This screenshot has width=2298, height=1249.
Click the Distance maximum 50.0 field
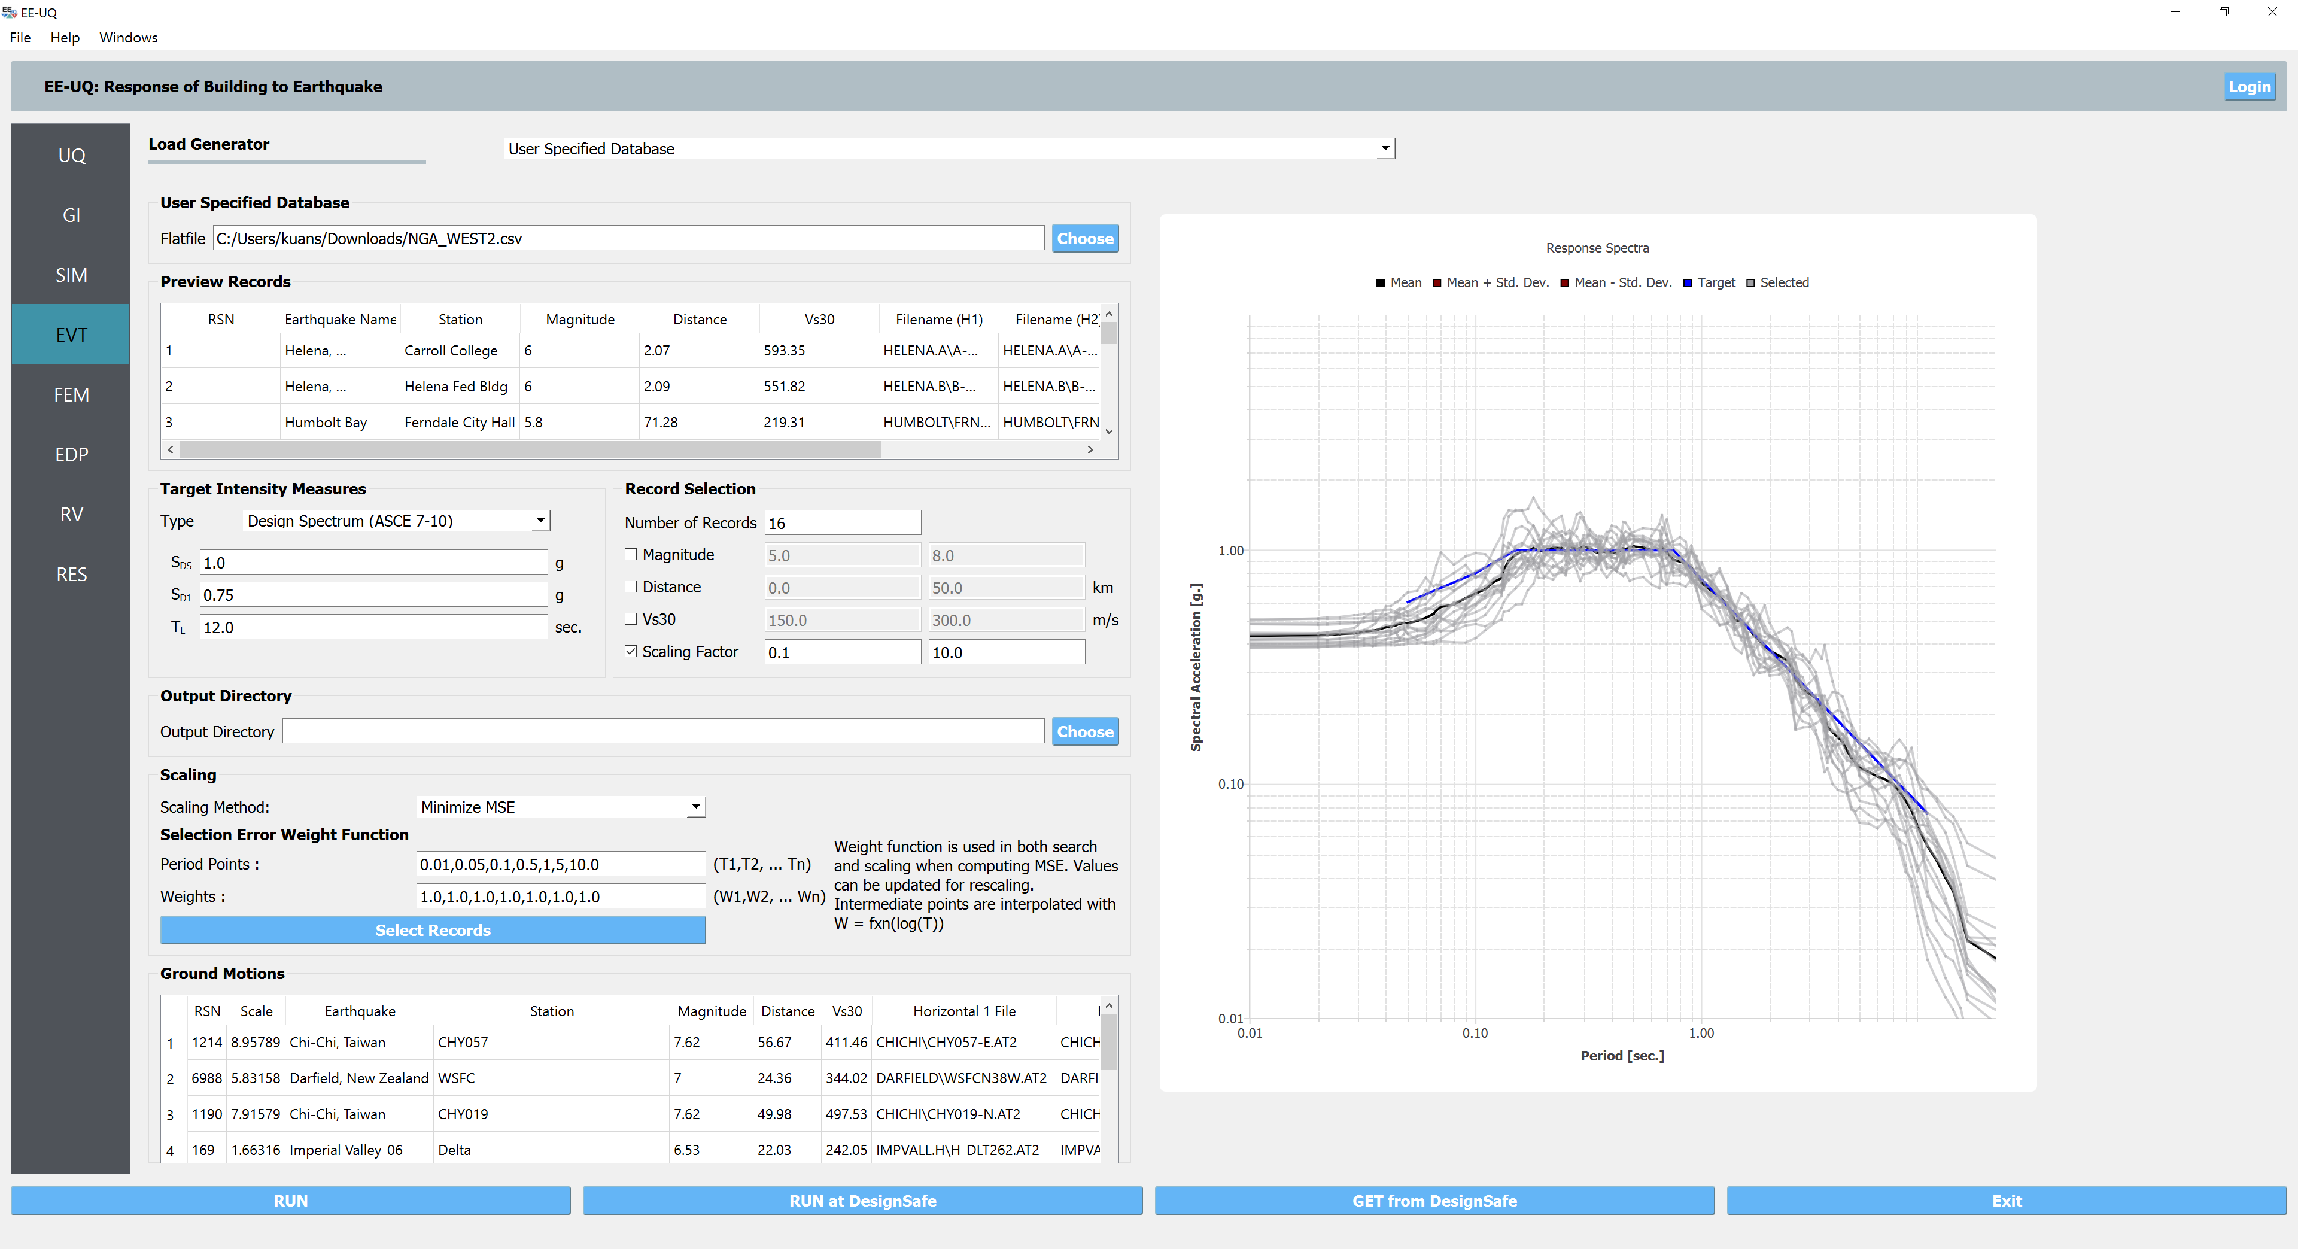pos(1006,588)
